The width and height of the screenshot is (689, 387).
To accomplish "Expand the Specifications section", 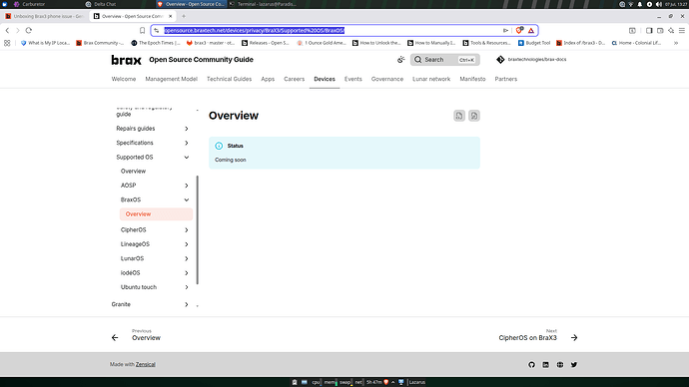I will coord(187,143).
